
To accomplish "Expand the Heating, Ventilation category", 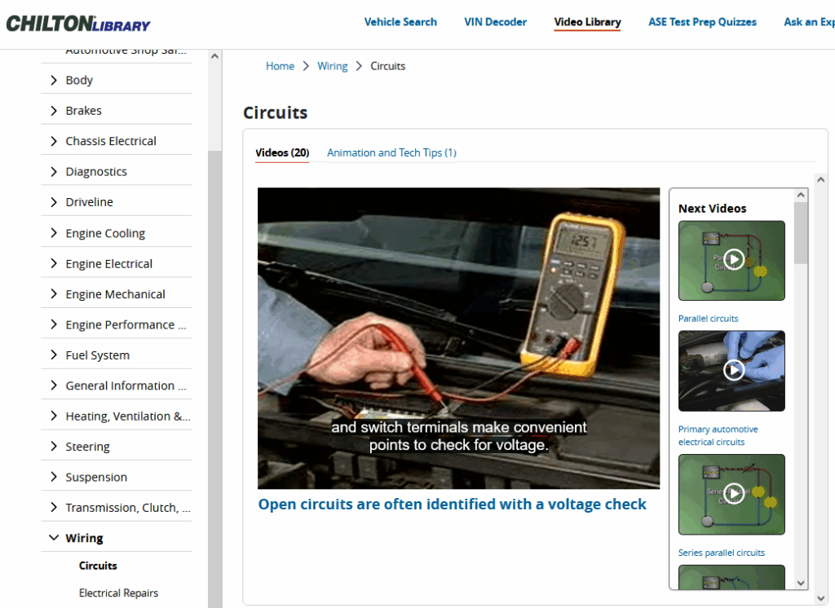I will (54, 416).
